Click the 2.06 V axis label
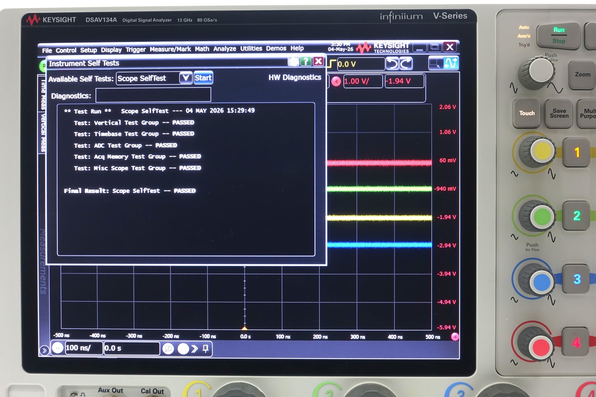The image size is (596, 397). click(447, 107)
